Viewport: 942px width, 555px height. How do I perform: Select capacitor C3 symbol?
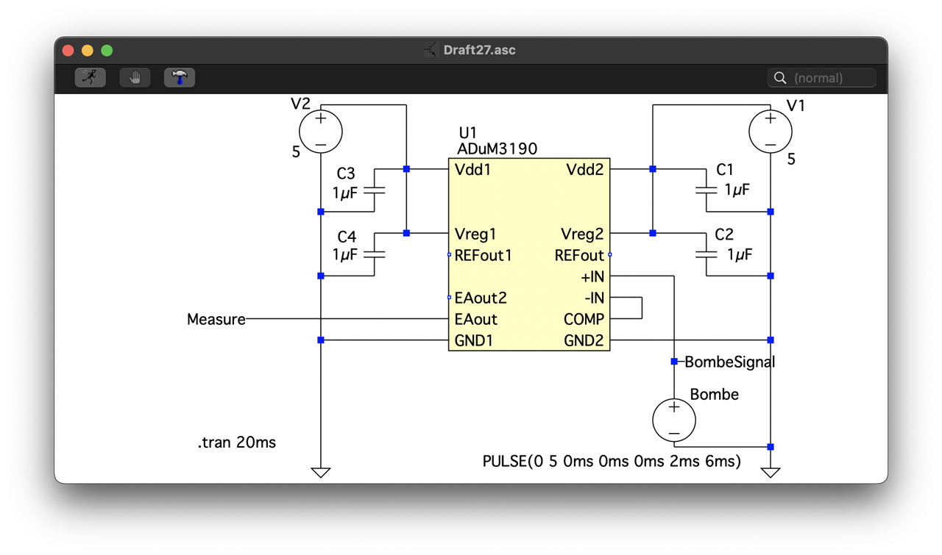point(375,190)
